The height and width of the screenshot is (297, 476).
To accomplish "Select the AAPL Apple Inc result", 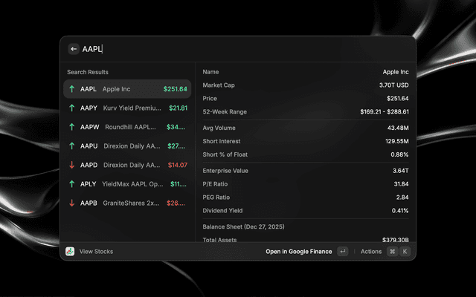I will (127, 89).
